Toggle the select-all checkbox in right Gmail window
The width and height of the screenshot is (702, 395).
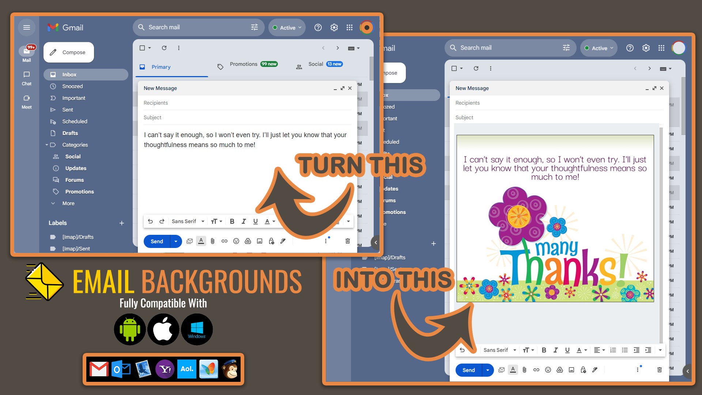pyautogui.click(x=454, y=68)
